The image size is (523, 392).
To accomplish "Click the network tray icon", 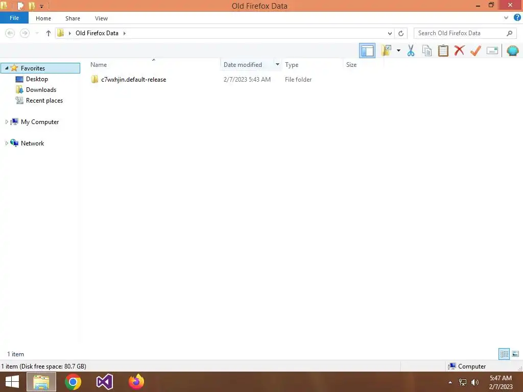I will point(463,382).
